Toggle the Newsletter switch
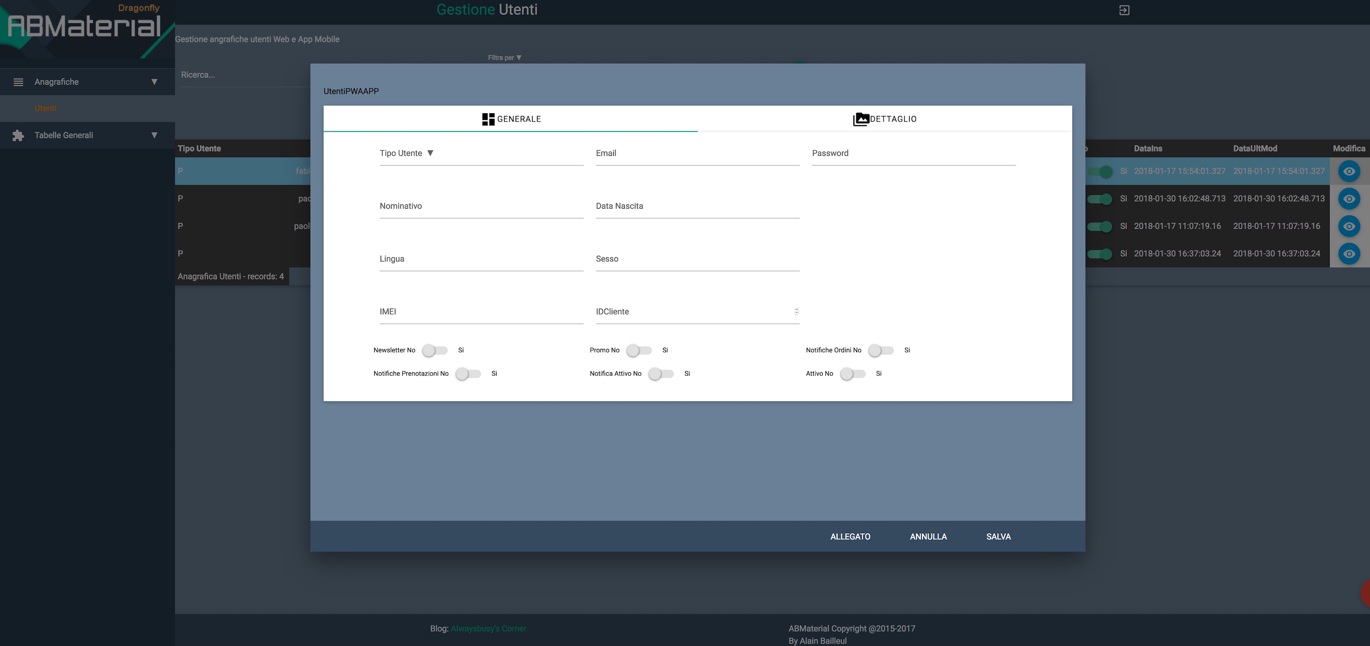 click(x=434, y=350)
